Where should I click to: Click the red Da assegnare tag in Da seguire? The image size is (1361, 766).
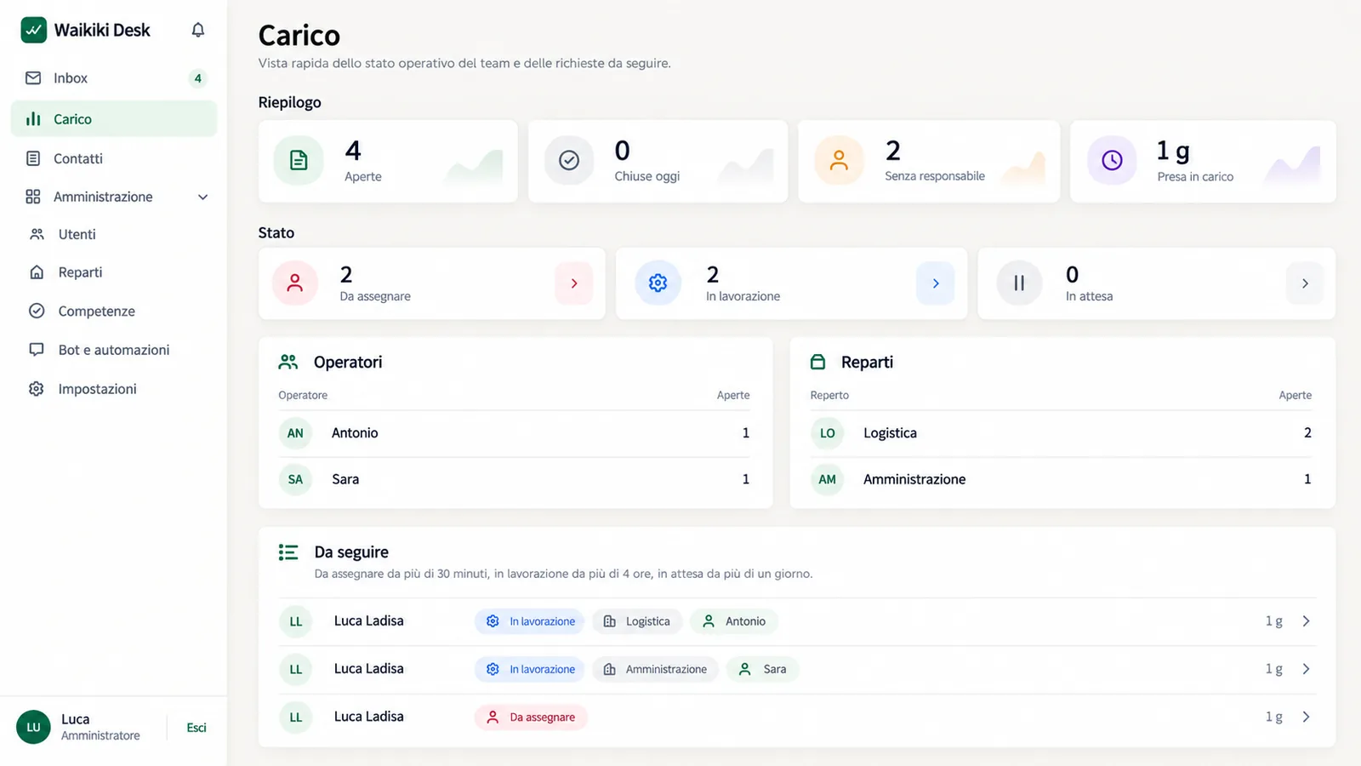531,717
